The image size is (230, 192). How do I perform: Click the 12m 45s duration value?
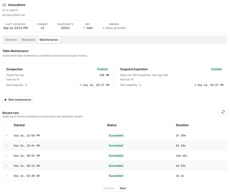point(181,156)
